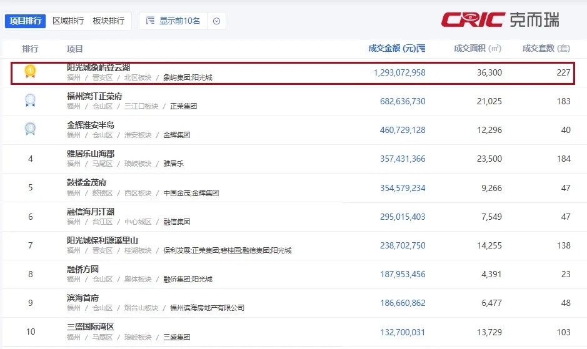Open project 滨海首府
This screenshot has width=587, height=349.
(x=83, y=298)
